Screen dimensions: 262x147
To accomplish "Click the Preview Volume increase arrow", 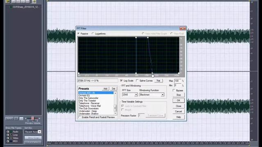I will [x=39, y=118].
